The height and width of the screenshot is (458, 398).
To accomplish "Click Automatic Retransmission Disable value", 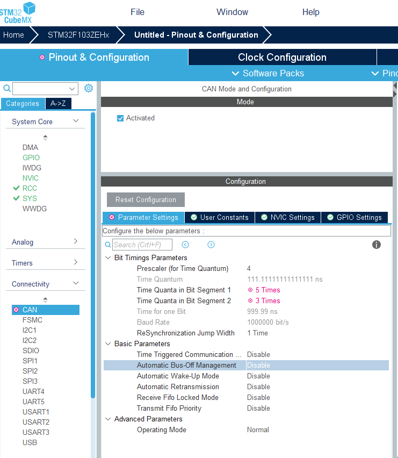I will pyautogui.click(x=258, y=387).
